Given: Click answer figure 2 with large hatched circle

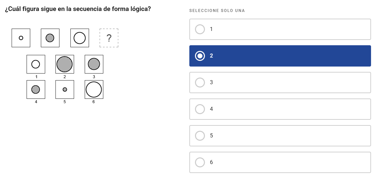Looking at the screenshot, I should (x=64, y=64).
